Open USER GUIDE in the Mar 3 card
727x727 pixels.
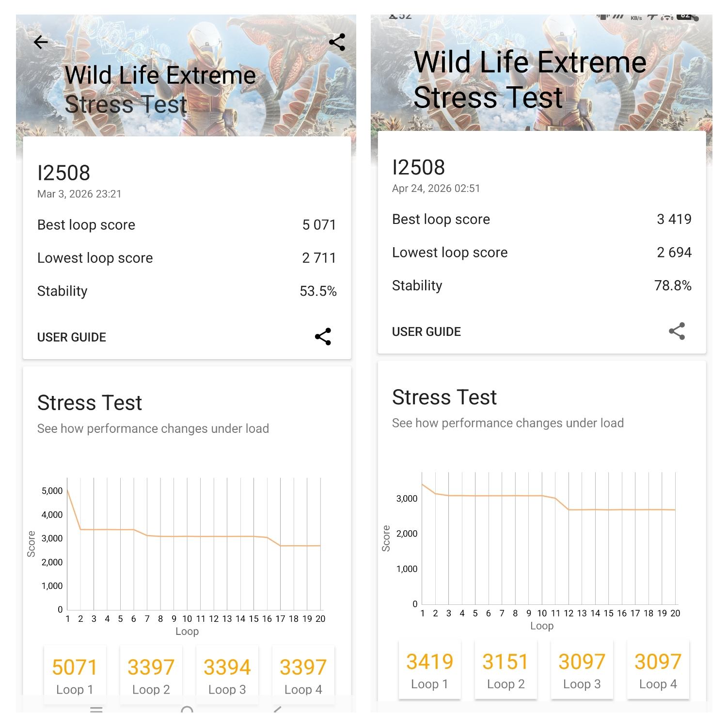[x=72, y=337]
